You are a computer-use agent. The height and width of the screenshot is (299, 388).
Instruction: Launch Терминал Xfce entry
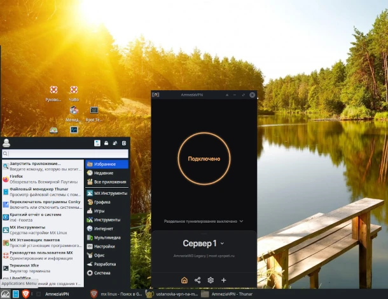click(43, 268)
